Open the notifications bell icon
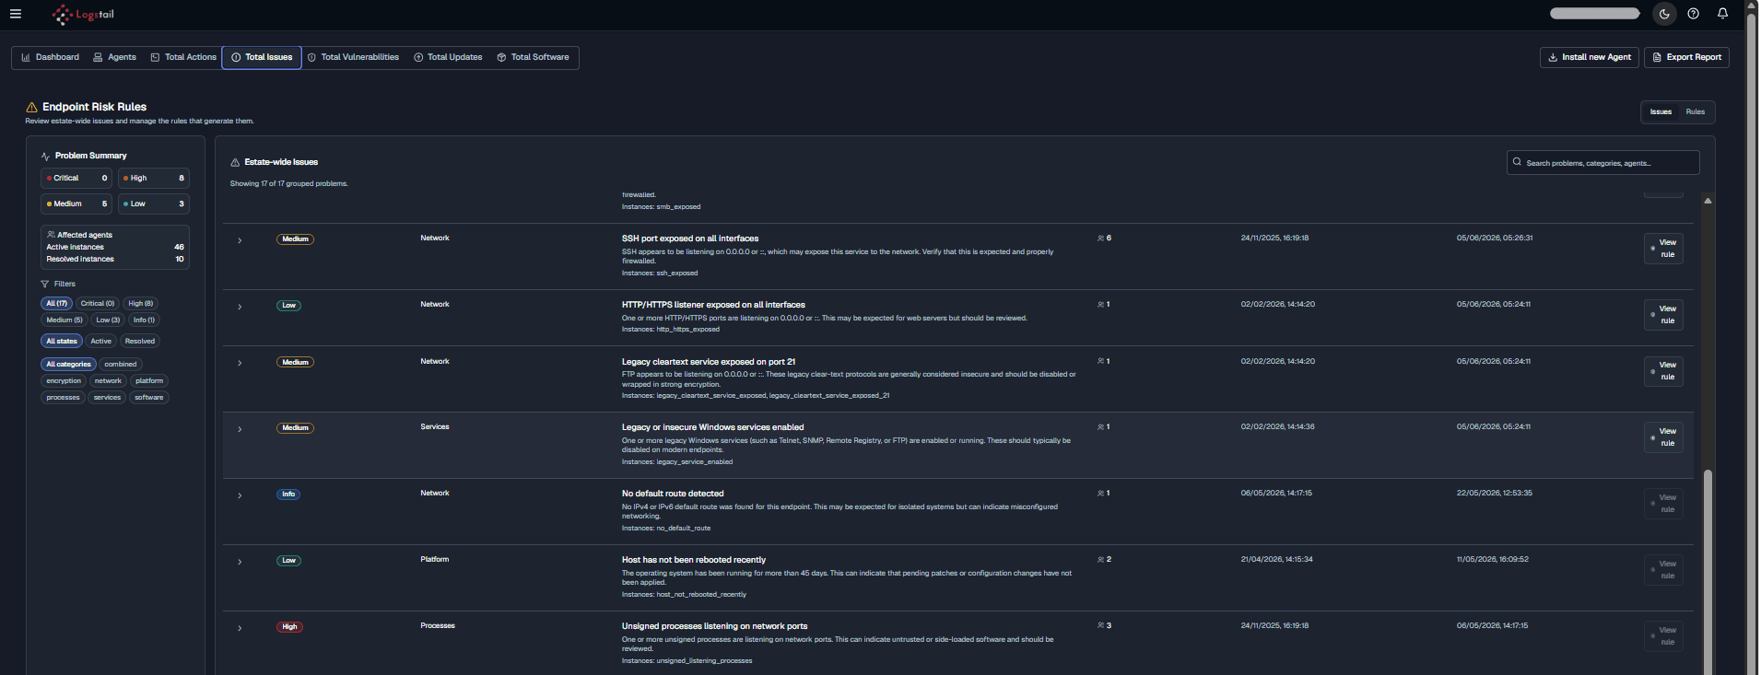This screenshot has height=675, width=1761. (1722, 14)
